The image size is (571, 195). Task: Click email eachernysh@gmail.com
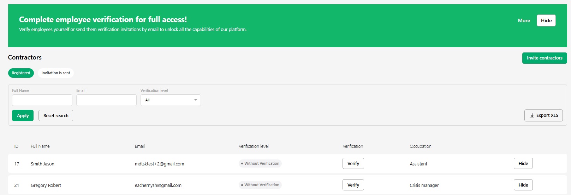158,185
